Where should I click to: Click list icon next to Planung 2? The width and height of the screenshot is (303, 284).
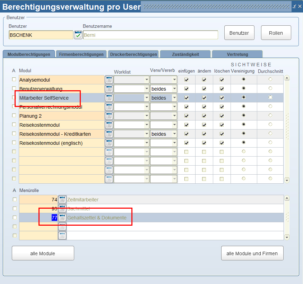[x=109, y=116]
